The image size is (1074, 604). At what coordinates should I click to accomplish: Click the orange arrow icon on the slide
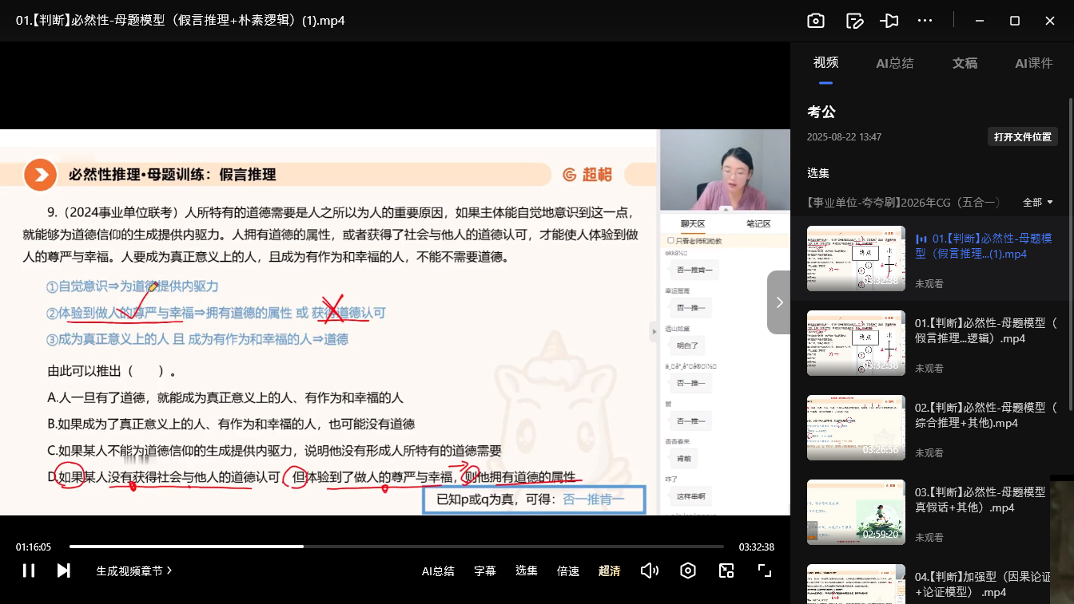tap(40, 175)
